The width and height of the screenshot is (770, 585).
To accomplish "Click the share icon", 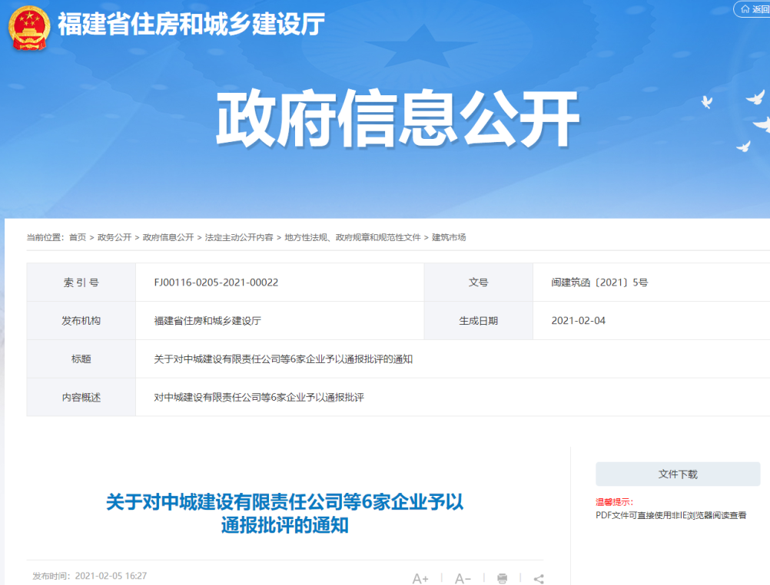I will pos(539,578).
